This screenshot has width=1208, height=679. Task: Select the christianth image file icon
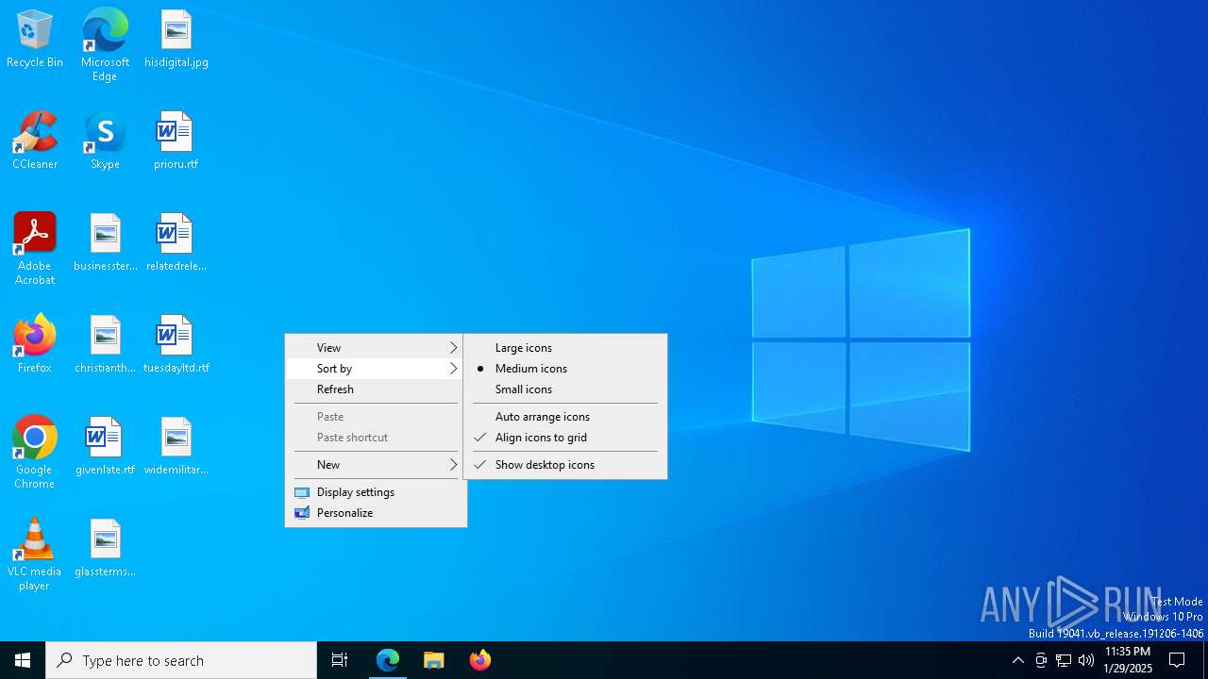[105, 345]
